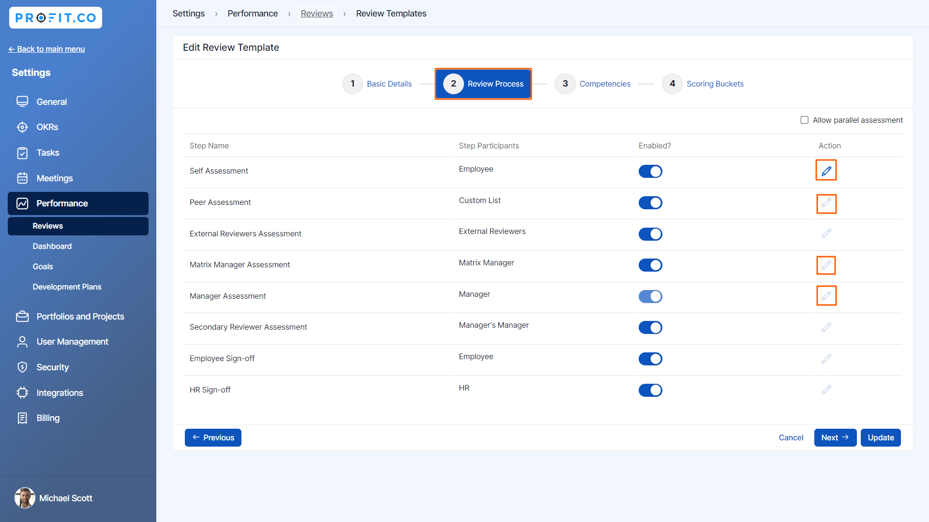Click Back to main menu link

tap(46, 49)
